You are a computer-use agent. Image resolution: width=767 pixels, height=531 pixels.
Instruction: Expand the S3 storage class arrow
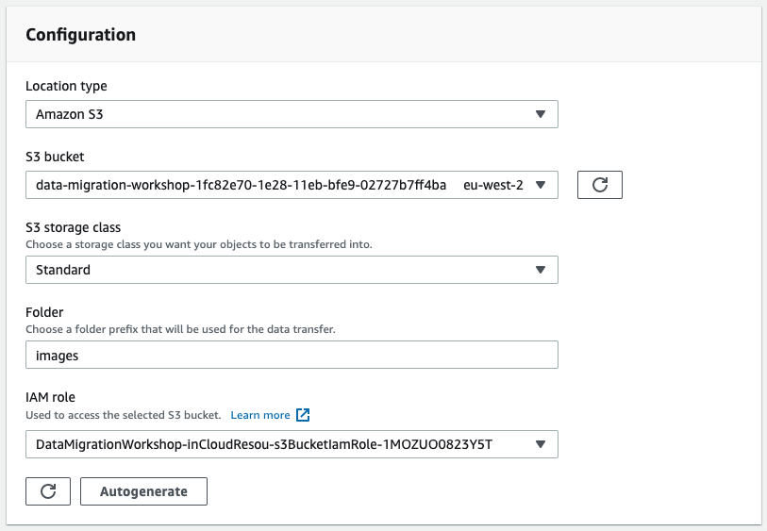540,270
